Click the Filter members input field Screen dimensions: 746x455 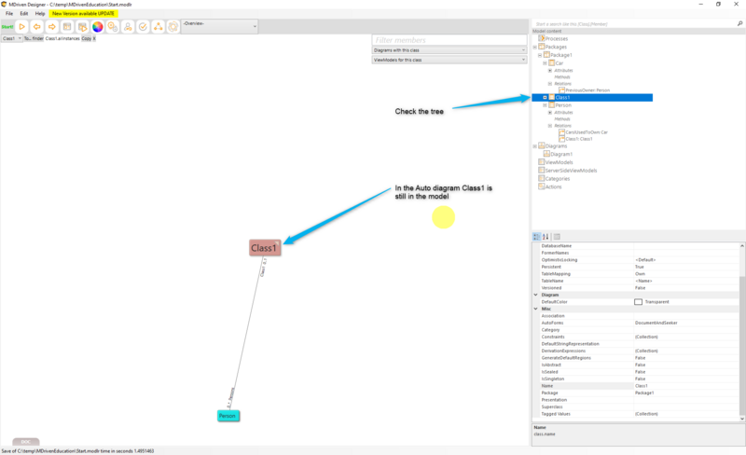coord(449,40)
